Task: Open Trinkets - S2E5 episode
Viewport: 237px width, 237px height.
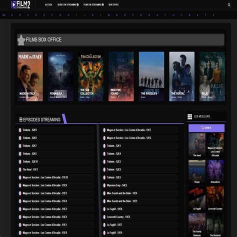Action: 114,177
